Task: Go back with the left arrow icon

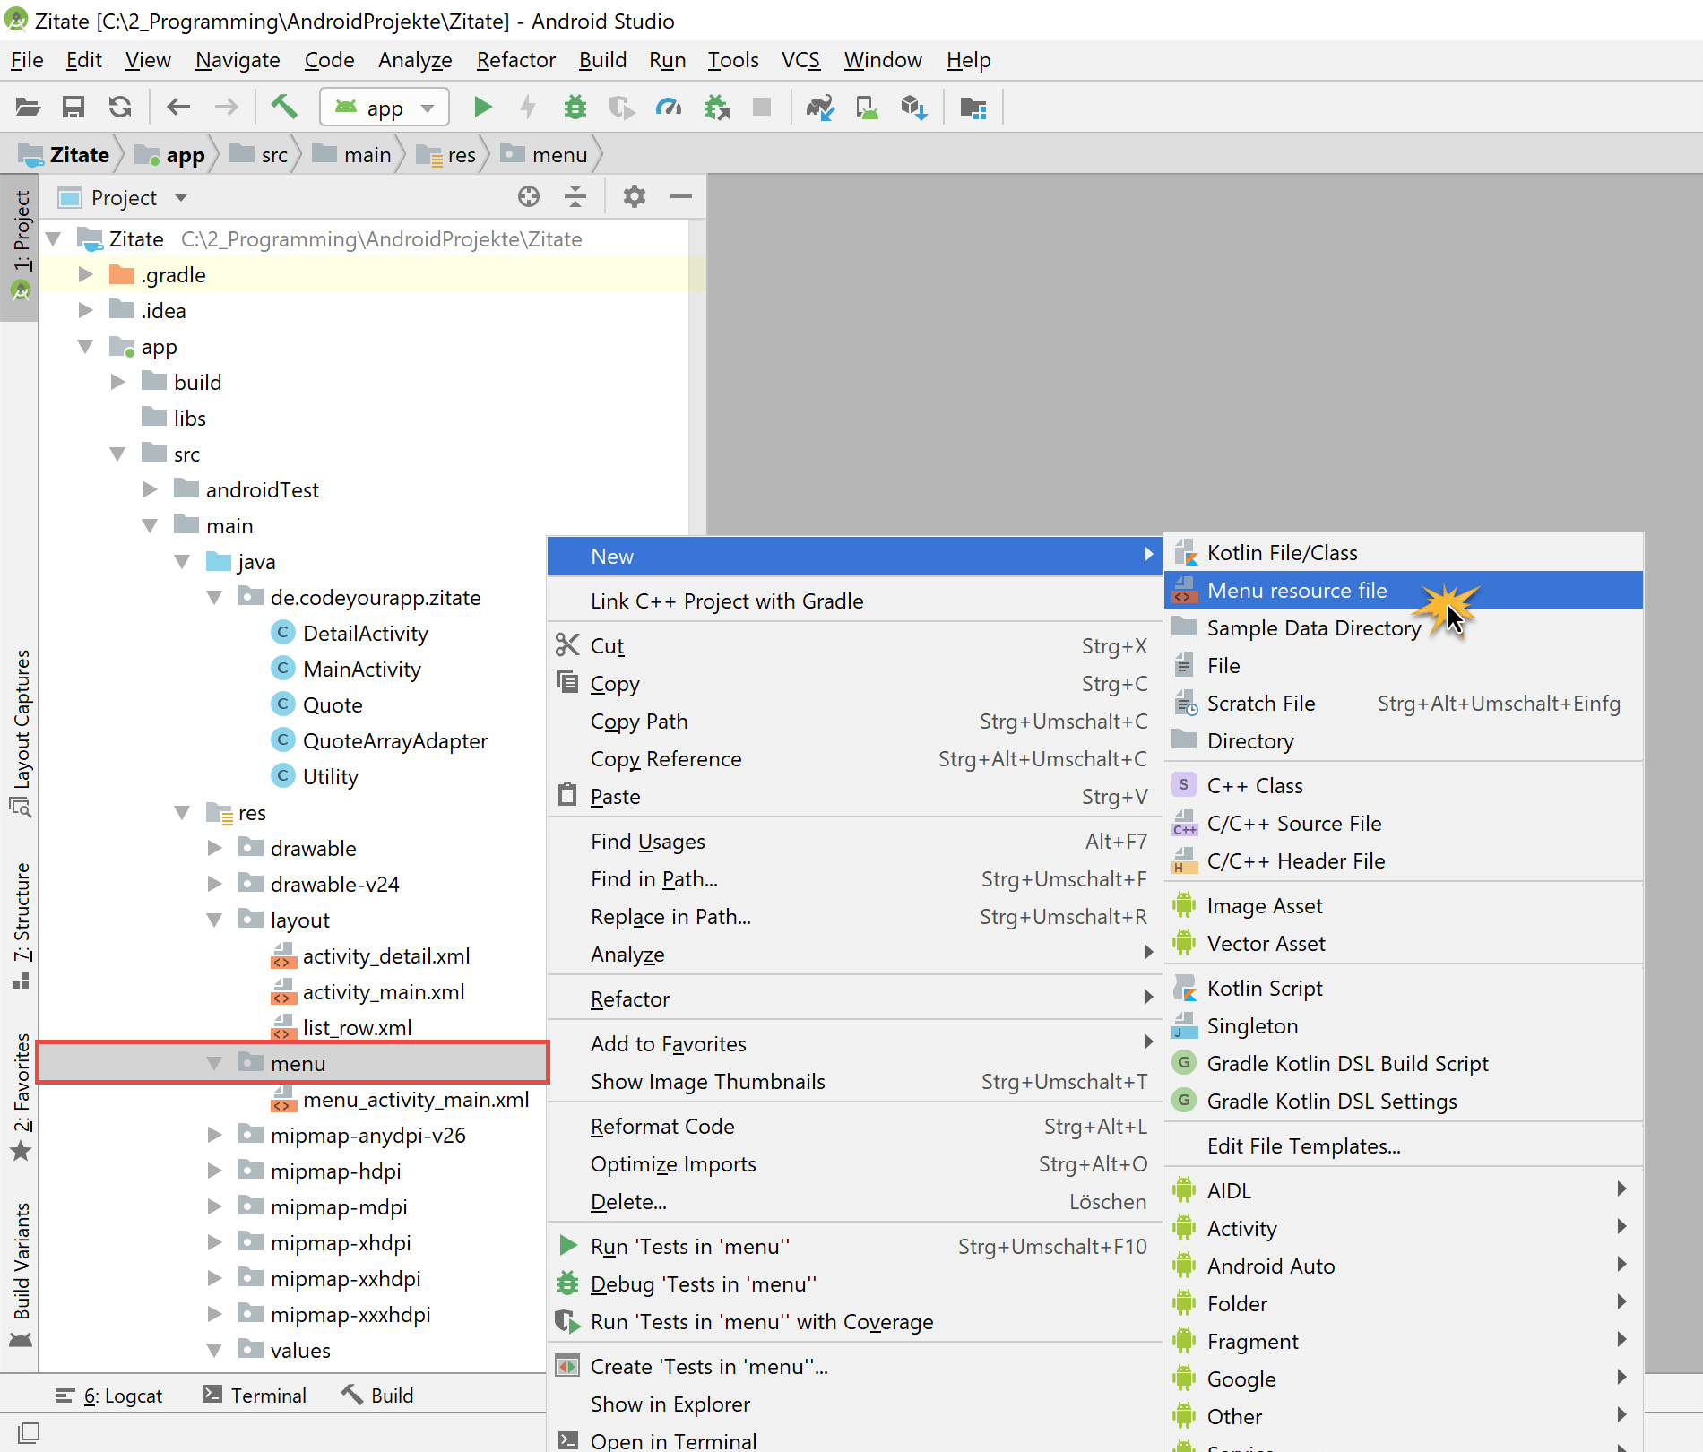Action: [178, 108]
